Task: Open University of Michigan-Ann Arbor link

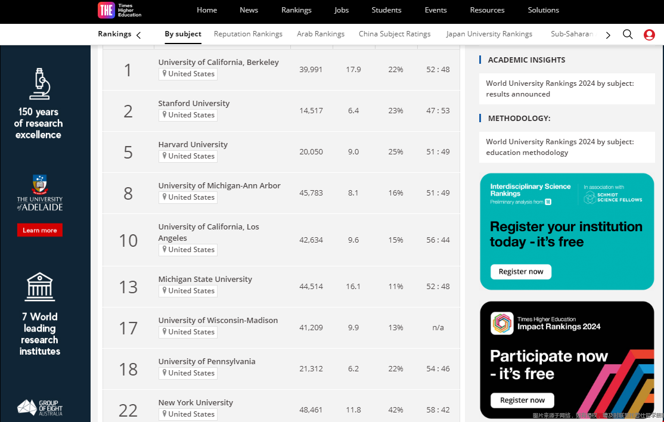Action: tap(219, 185)
